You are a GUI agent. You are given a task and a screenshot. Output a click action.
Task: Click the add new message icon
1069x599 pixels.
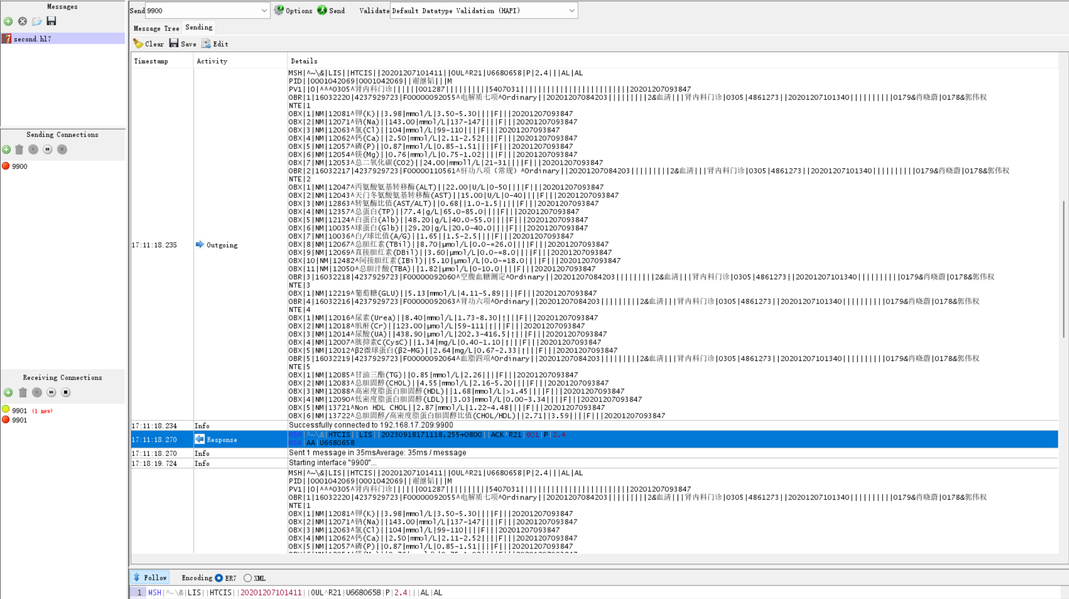pos(8,21)
